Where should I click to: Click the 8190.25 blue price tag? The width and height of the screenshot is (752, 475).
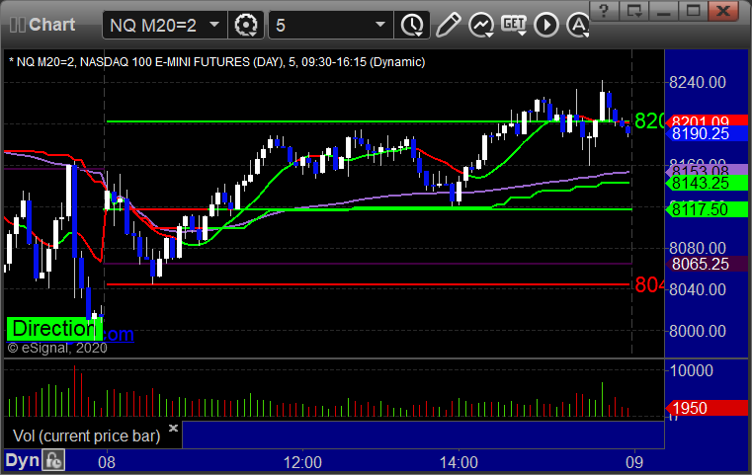pos(707,133)
